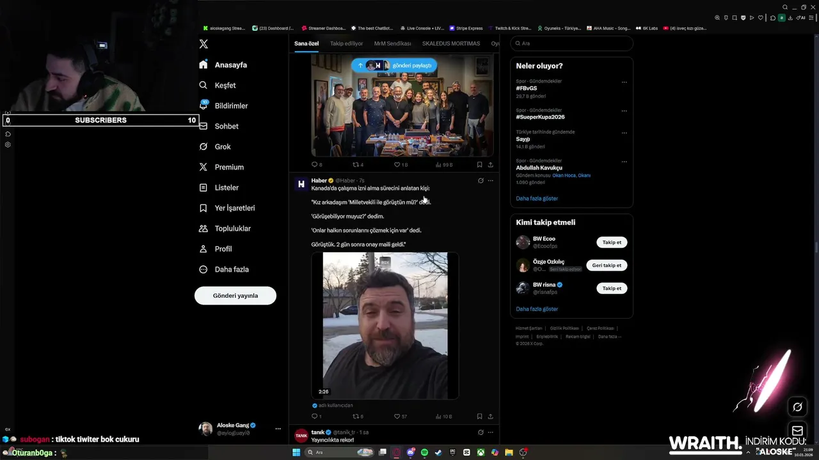The height and width of the screenshot is (460, 819).
Task: Open Bildirimler notifications
Action: (x=223, y=105)
